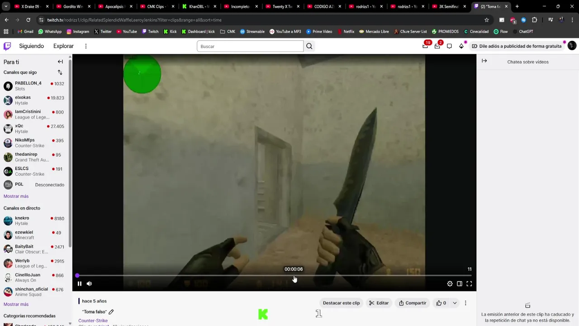The image size is (579, 326).
Task: Enter fullscreen video mode
Action: tap(469, 284)
